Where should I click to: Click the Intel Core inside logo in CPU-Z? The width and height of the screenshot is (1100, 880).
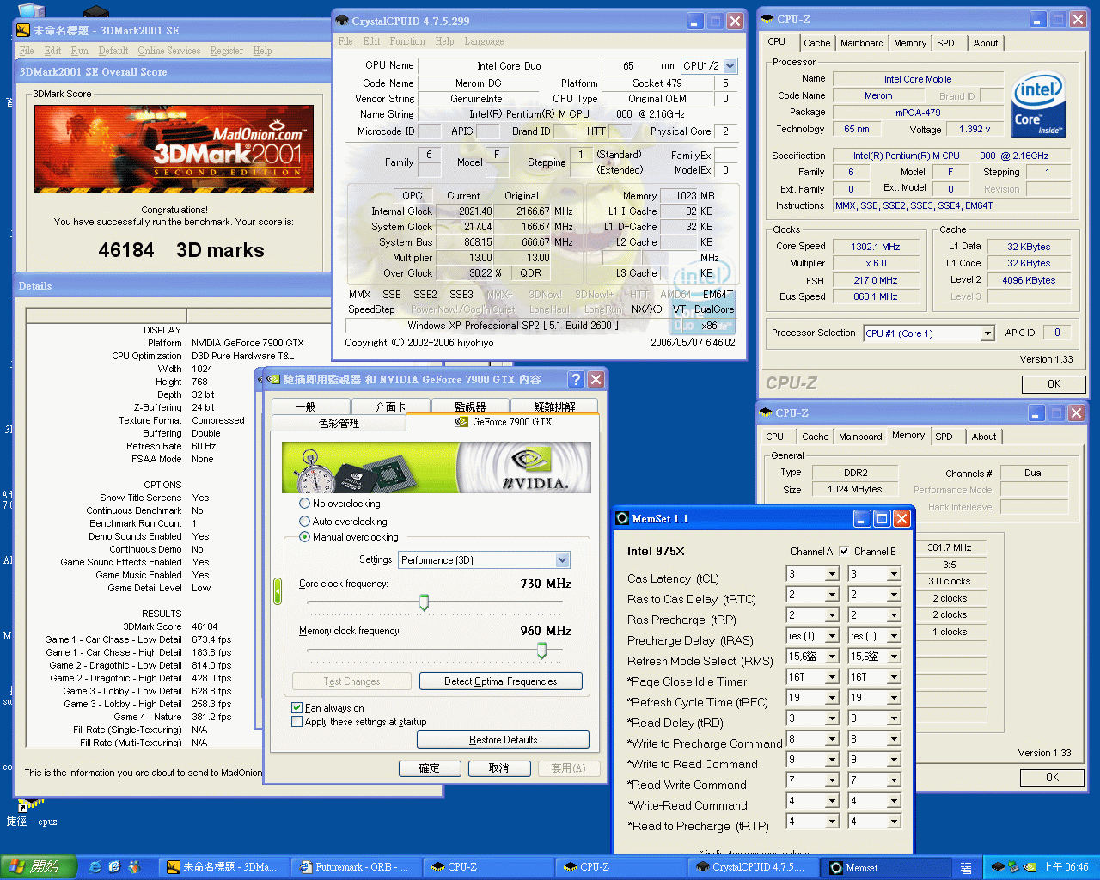1039,107
